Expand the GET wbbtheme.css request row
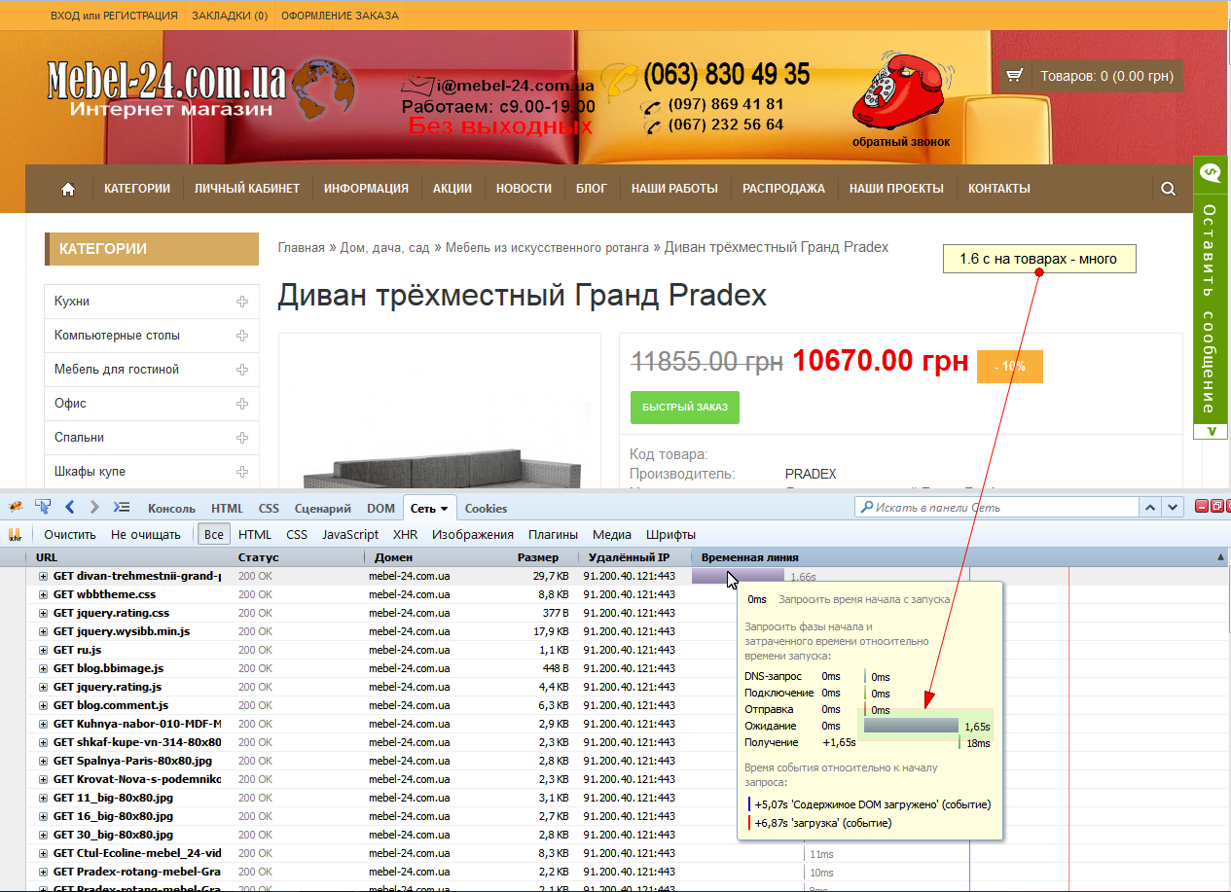The width and height of the screenshot is (1231, 892). [44, 594]
